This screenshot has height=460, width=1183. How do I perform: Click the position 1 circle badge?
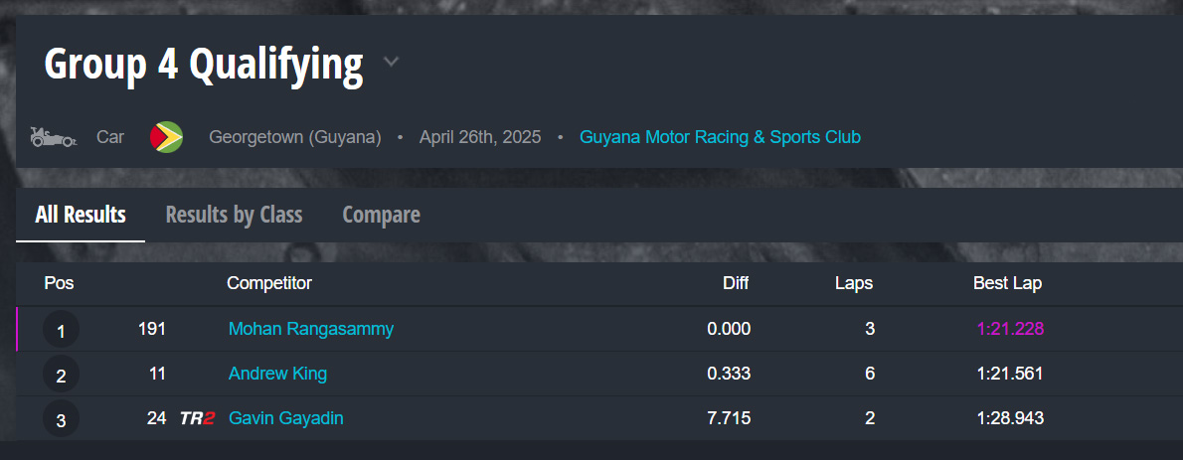(x=61, y=330)
